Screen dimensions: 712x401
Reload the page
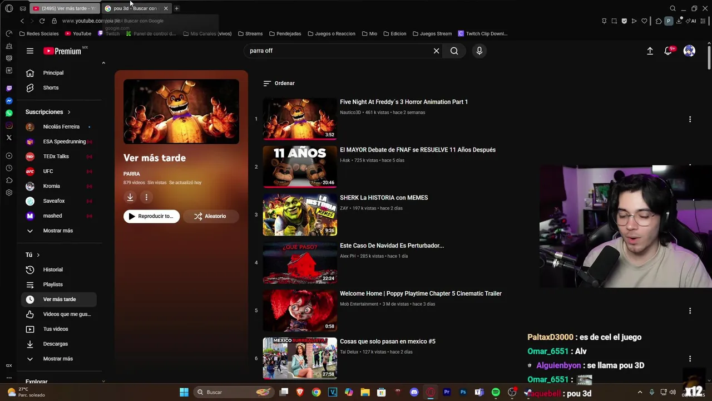(42, 21)
